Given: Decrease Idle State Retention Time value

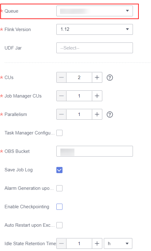Looking at the screenshot, I should [x=61, y=244].
